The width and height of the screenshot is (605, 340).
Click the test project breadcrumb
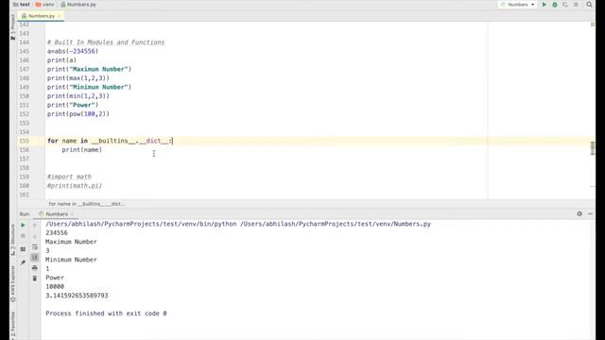click(x=22, y=5)
